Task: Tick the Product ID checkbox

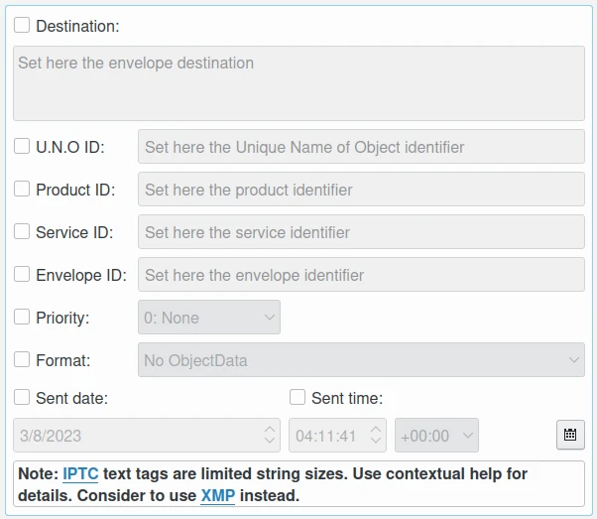Action: tap(22, 190)
